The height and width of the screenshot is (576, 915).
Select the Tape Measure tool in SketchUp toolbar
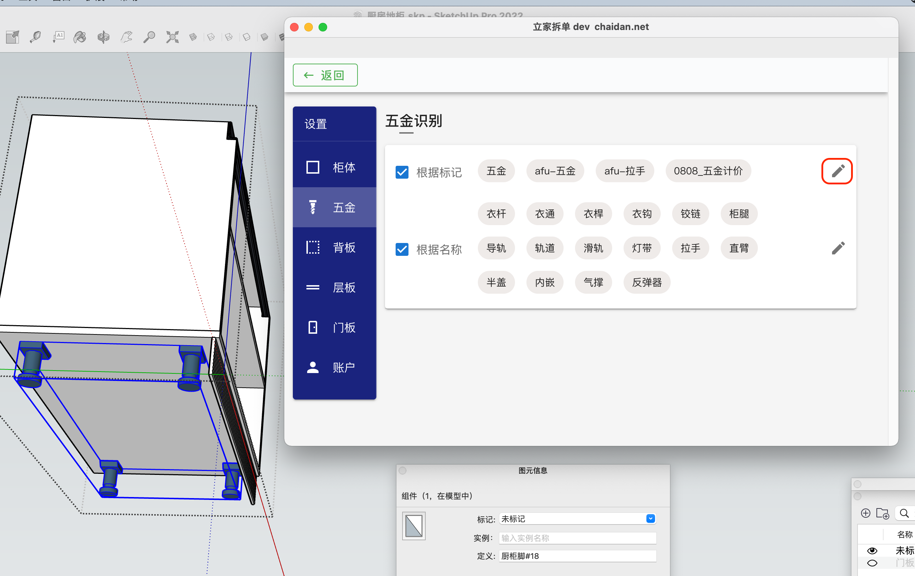click(x=35, y=37)
